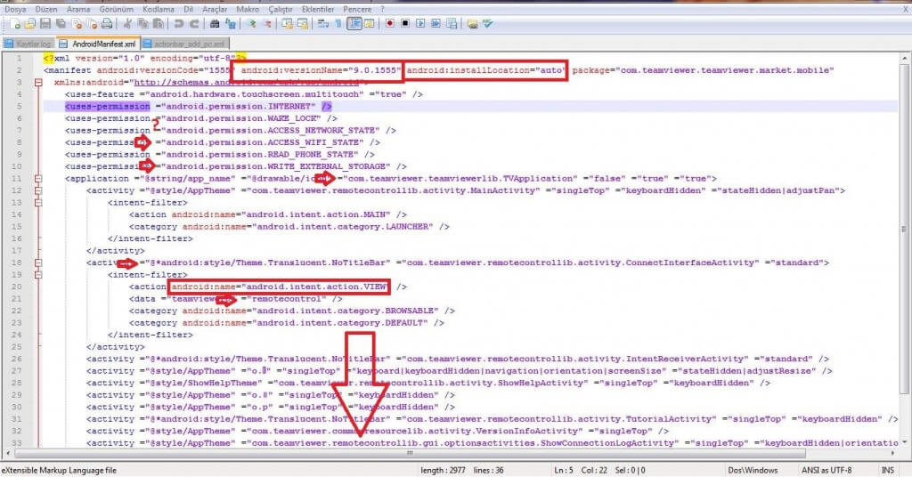Click the Print toolbar icon

(106, 23)
